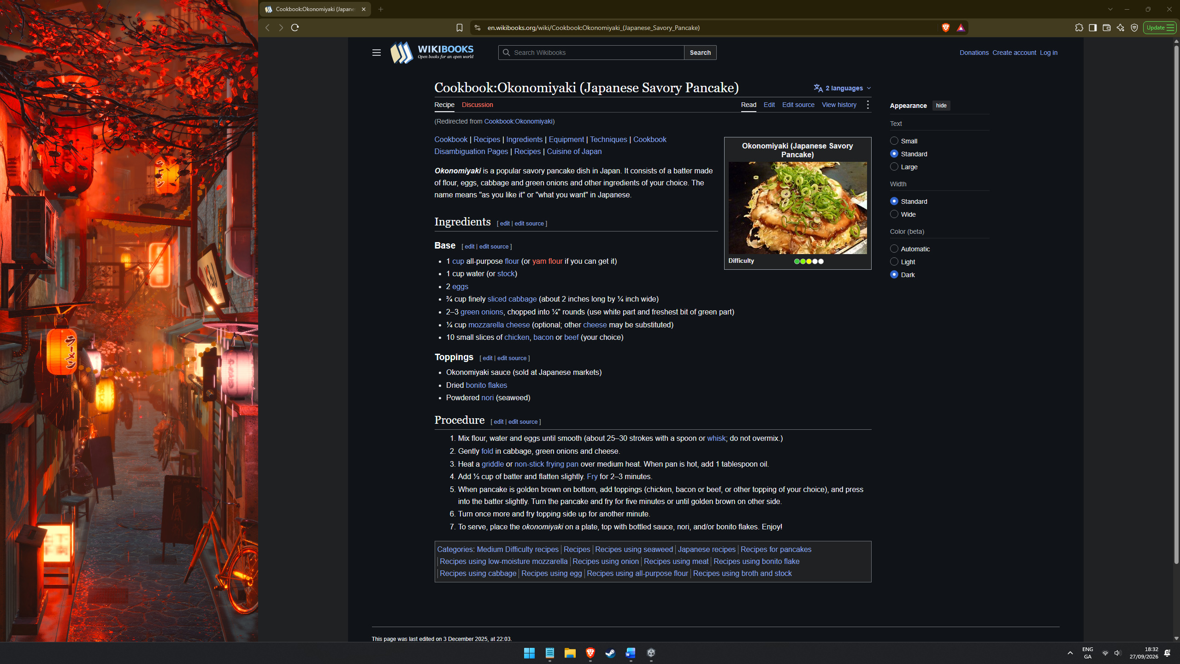Open the View history tab
The height and width of the screenshot is (664, 1180).
[x=839, y=105]
